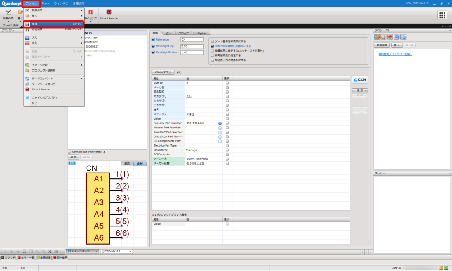Toggle the MaxHeightTop checkbox

153,46
